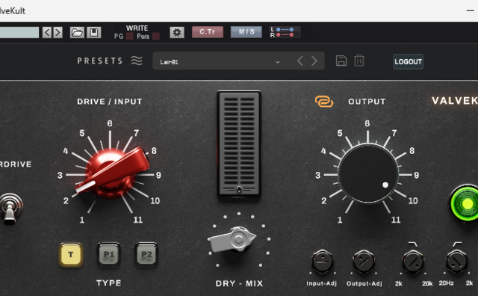Toggle the green power lamp button

465,203
